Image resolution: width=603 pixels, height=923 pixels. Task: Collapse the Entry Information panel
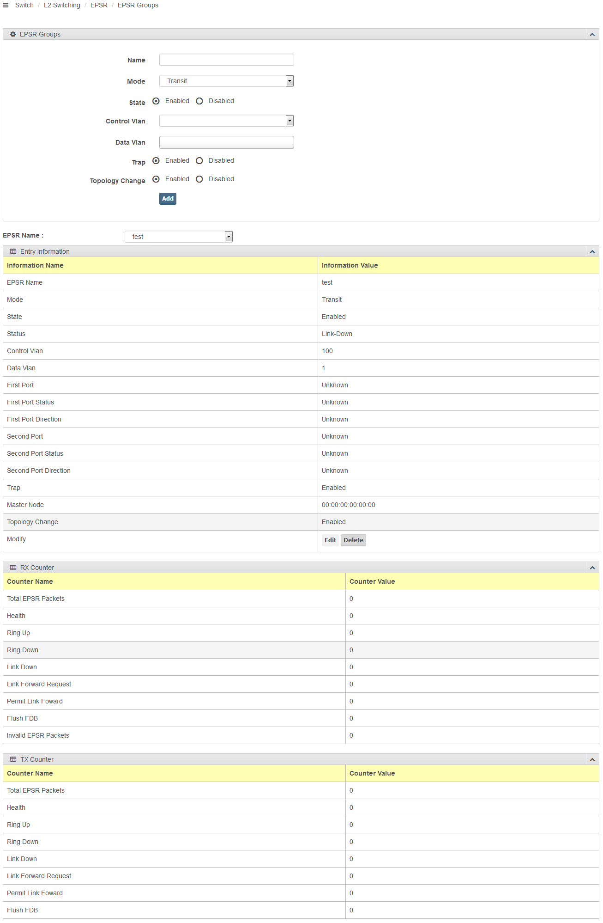coord(592,252)
